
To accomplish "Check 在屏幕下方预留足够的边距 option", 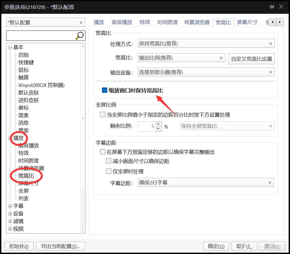I will (x=102, y=152).
